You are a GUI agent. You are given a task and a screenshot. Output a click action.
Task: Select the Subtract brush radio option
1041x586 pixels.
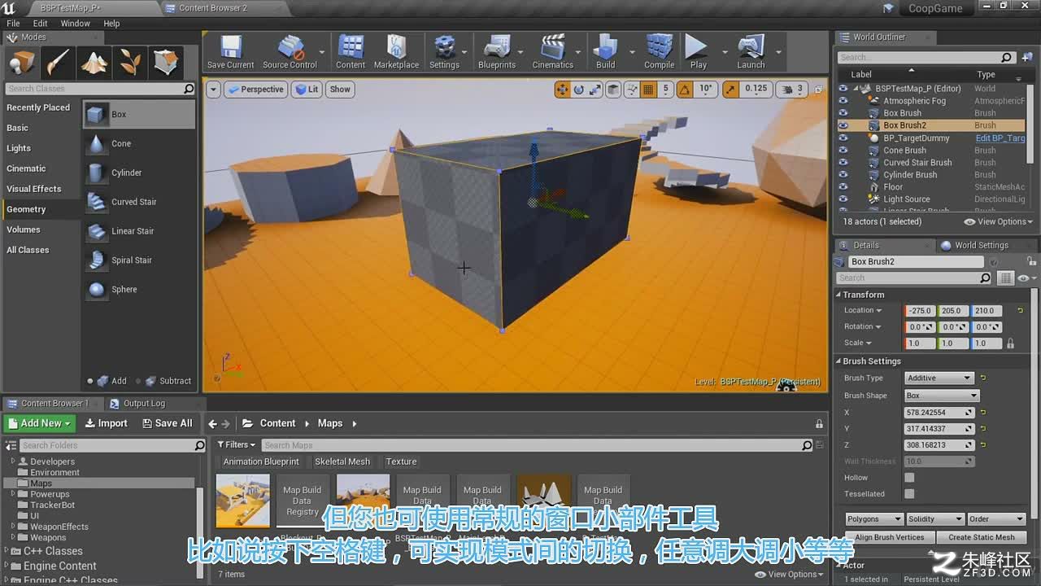coord(139,381)
